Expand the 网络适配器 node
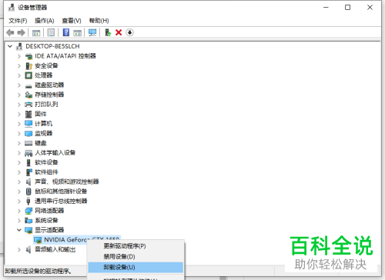This screenshot has height=280, width=385. (x=19, y=211)
